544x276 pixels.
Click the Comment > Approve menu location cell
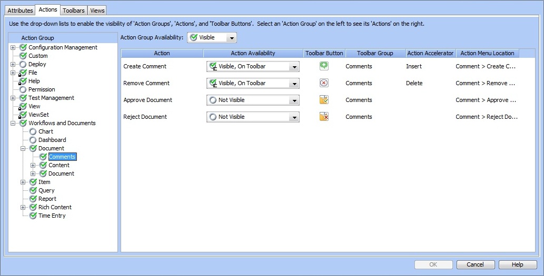486,100
